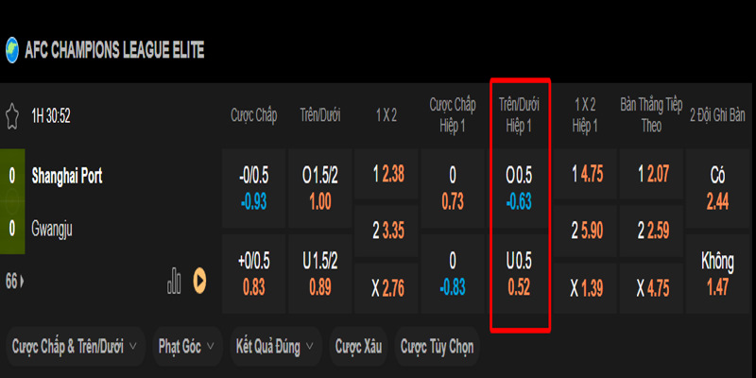The width and height of the screenshot is (756, 378).
Task: Click the Gwangju team name
Action: click(x=52, y=230)
